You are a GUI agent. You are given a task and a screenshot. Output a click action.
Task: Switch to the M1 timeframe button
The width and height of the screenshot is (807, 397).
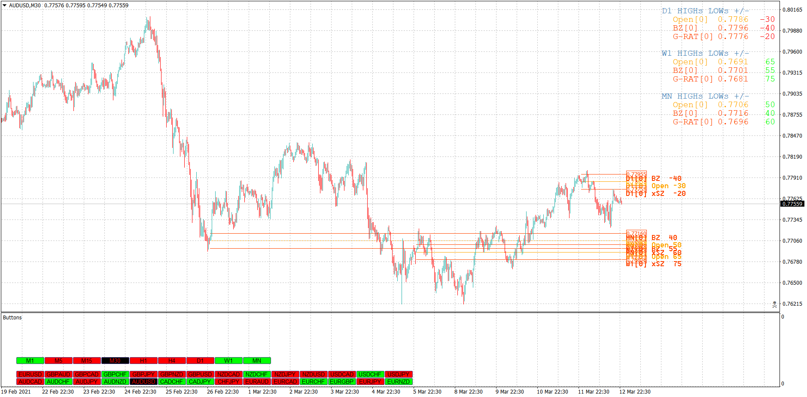[30, 361]
